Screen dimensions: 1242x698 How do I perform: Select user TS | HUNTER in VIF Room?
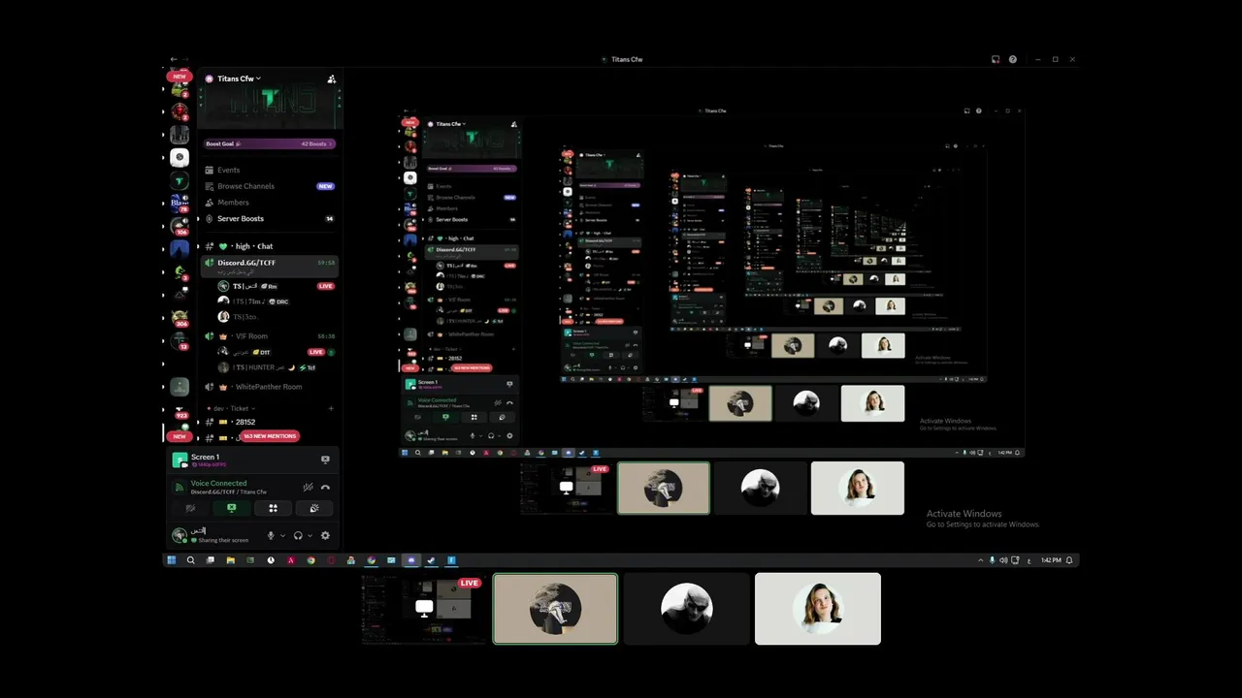267,367
